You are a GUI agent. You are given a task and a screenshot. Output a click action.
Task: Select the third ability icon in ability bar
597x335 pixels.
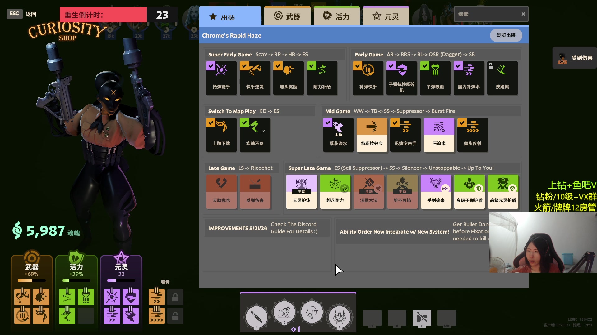(x=312, y=312)
